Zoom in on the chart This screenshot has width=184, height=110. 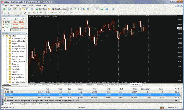tap(84, 9)
